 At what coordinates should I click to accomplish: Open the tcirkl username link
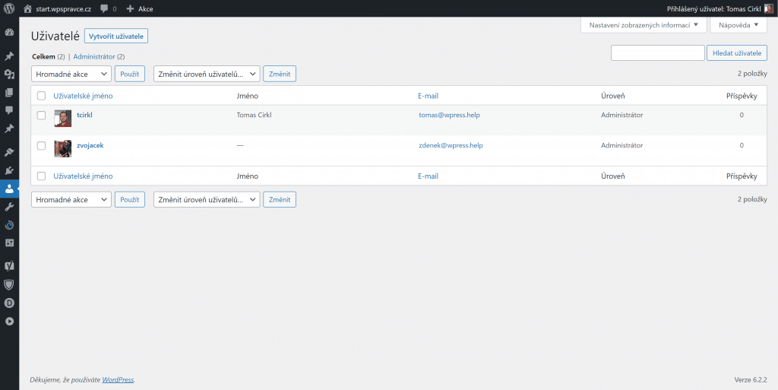tap(85, 115)
